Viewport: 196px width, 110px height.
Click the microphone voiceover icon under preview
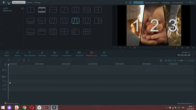click(176, 48)
